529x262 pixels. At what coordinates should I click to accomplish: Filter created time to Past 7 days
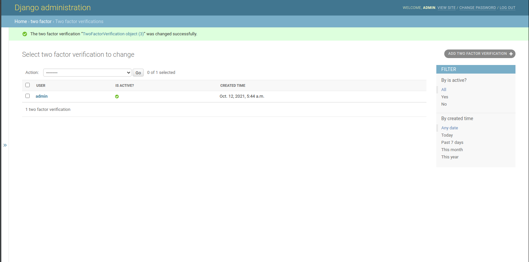coord(452,143)
